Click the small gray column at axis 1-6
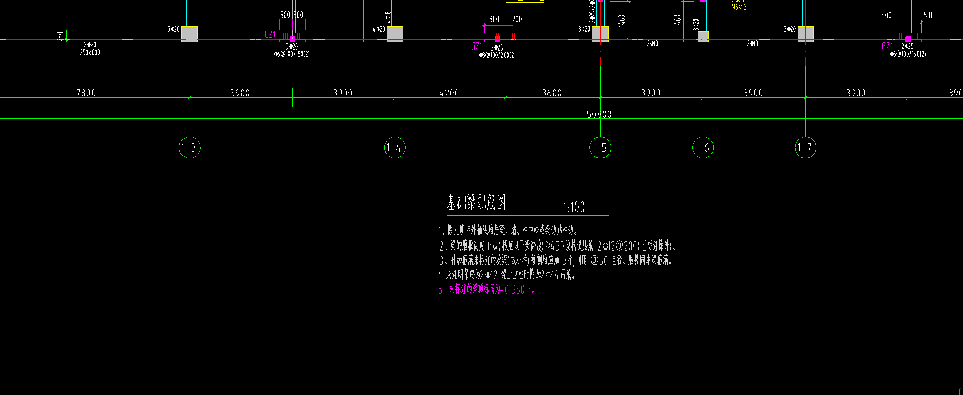The width and height of the screenshot is (963, 395). click(x=703, y=36)
